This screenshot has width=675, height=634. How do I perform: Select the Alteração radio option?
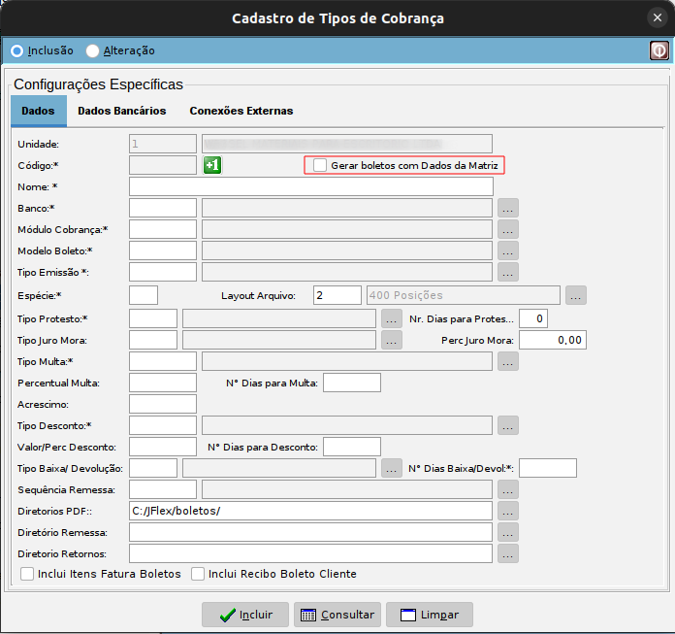point(93,50)
